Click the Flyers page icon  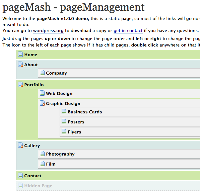pyautogui.click(x=64, y=131)
